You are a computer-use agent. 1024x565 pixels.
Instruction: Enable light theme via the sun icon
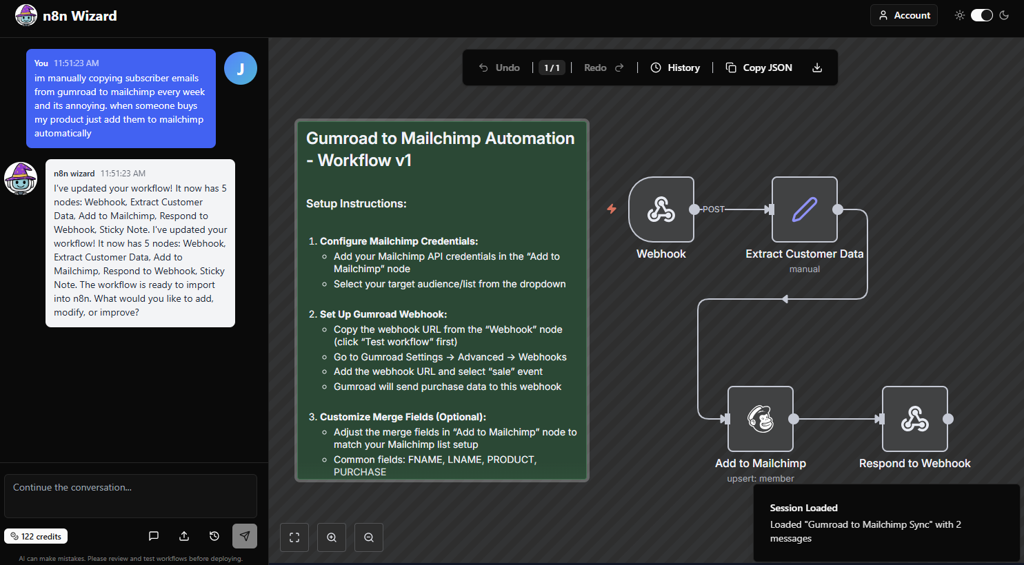tap(959, 14)
